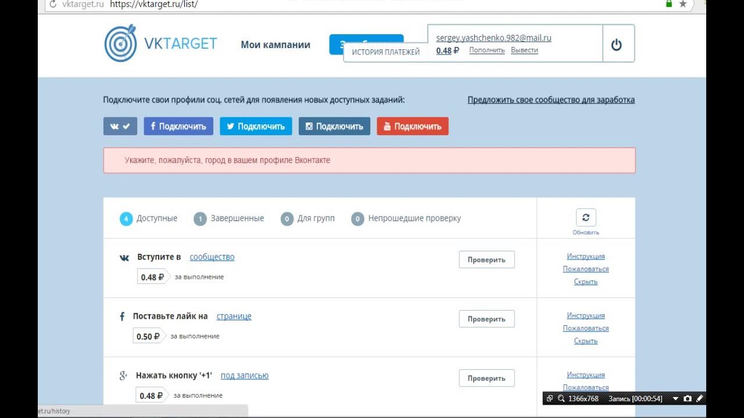The image size is (744, 418).
Task: Switch to the Для групп tab
Action: (x=307, y=219)
